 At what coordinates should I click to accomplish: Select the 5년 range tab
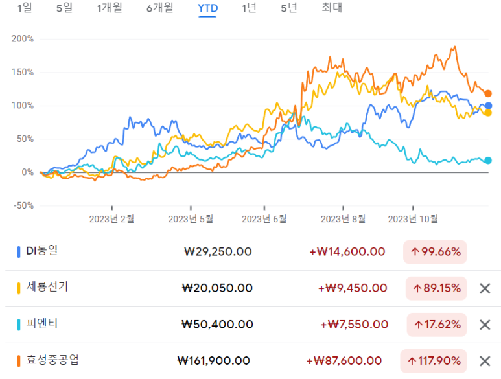(289, 8)
